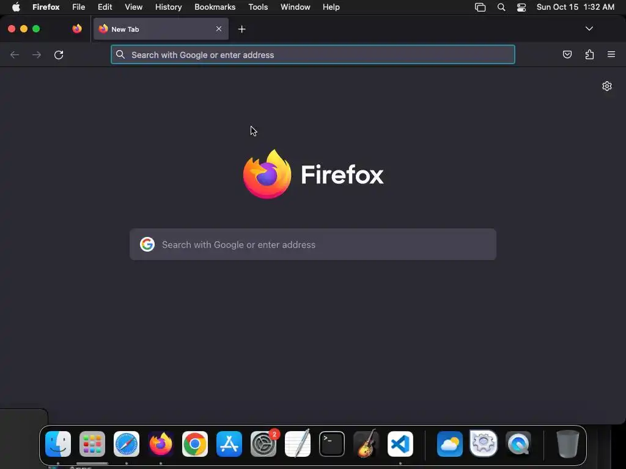Viewport: 626px width, 469px height.
Task: Open the Firefox app menu
Action: [x=46, y=7]
